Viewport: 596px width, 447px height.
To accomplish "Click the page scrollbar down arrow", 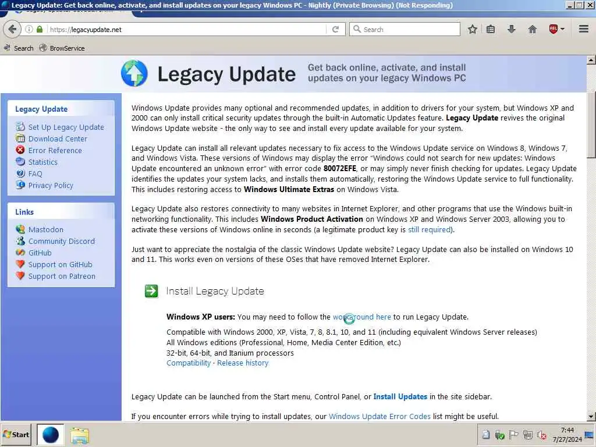I will point(591,417).
